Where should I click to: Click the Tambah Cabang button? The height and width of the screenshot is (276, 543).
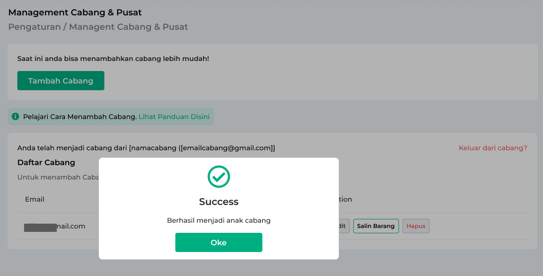pyautogui.click(x=61, y=81)
